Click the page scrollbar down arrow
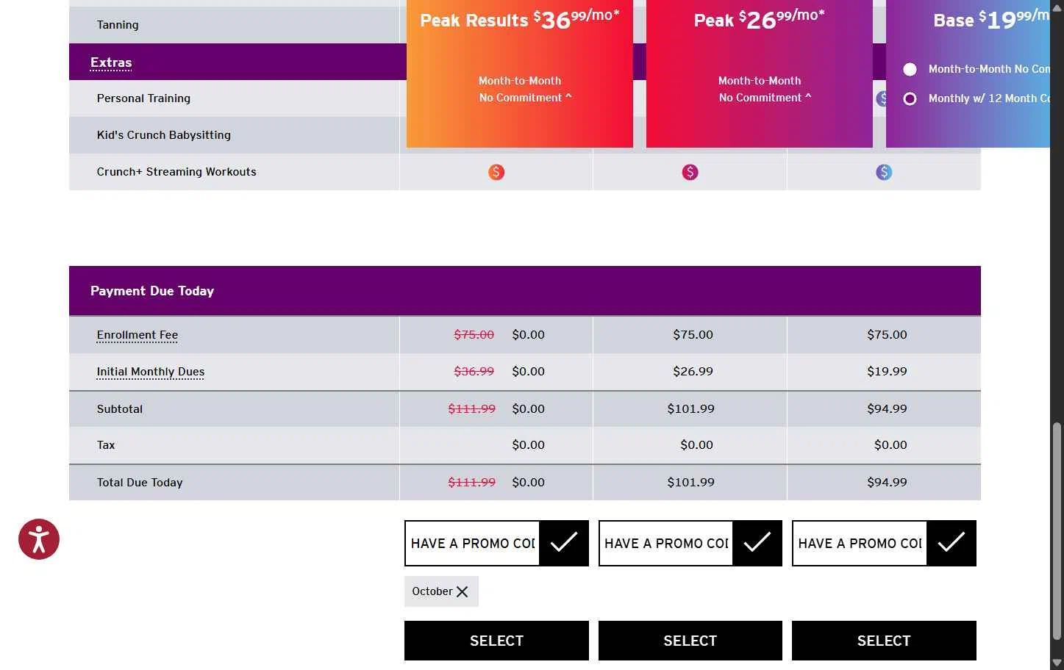The width and height of the screenshot is (1064, 670). click(x=1057, y=663)
